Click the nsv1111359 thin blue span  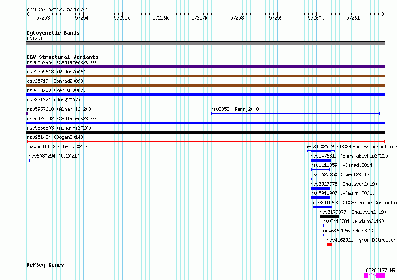[x=321, y=170]
